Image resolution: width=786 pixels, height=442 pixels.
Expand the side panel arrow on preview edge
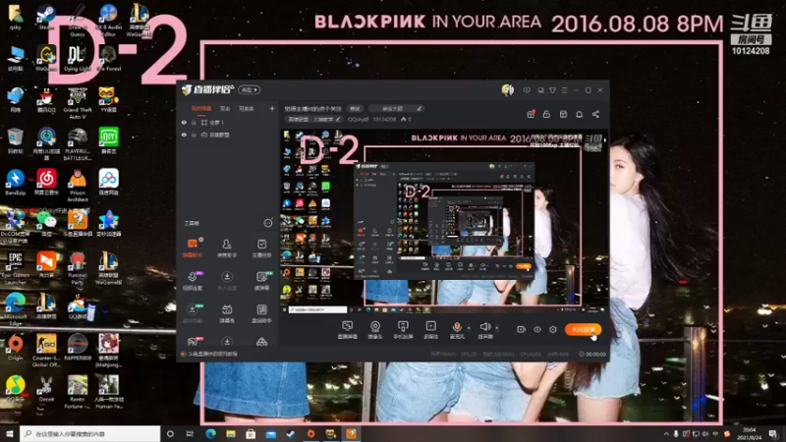pos(605,140)
